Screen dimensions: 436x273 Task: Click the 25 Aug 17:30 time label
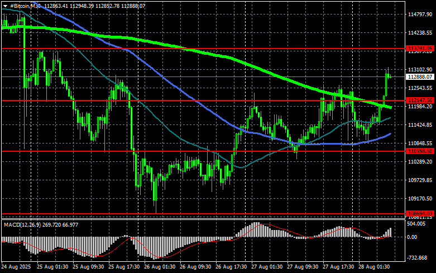point(124,267)
